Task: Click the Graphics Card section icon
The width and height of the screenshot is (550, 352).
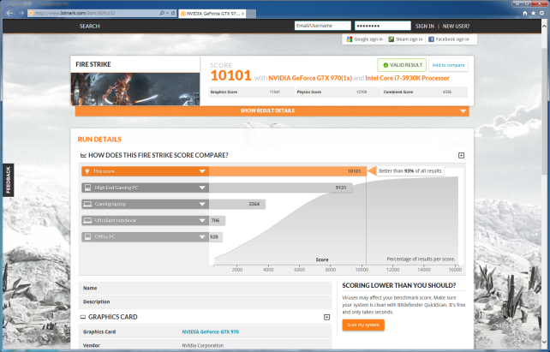Action: coord(83,317)
